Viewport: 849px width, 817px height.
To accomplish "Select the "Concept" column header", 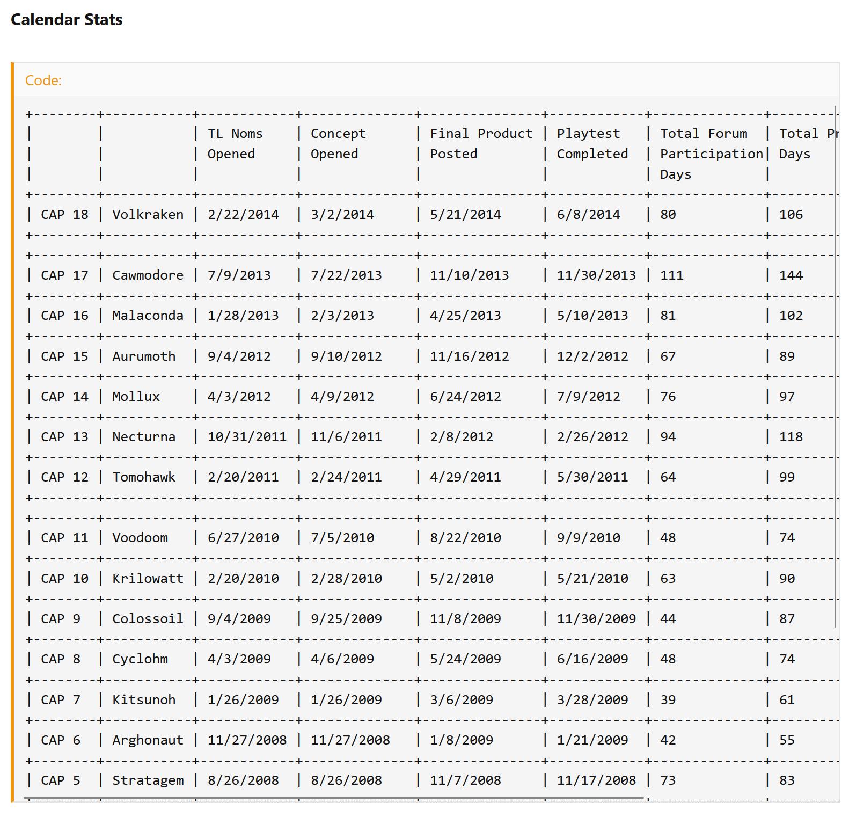I will pos(338,134).
